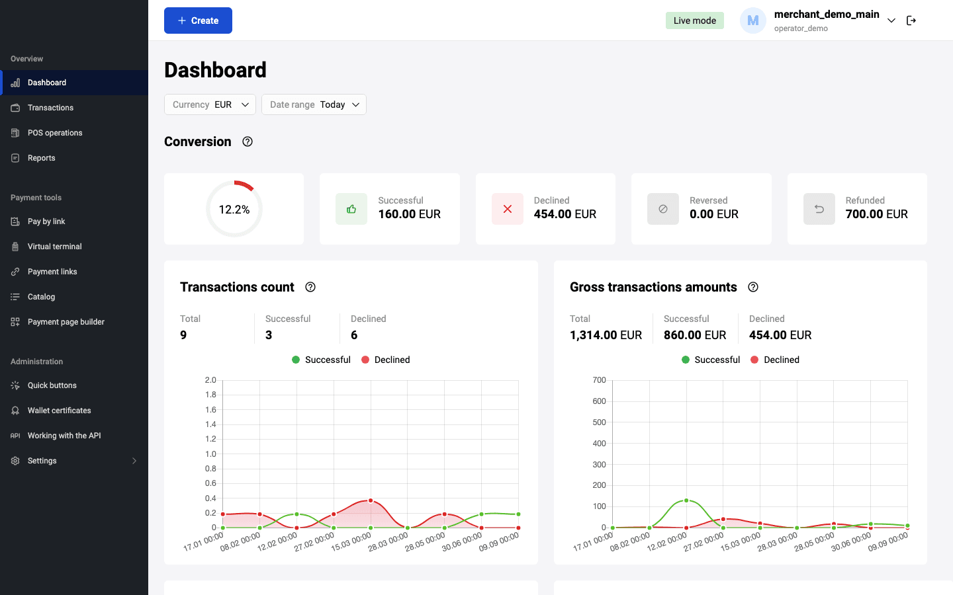The image size is (953, 595).
Task: Toggle Successful series in Gross amounts legend
Action: pos(711,360)
